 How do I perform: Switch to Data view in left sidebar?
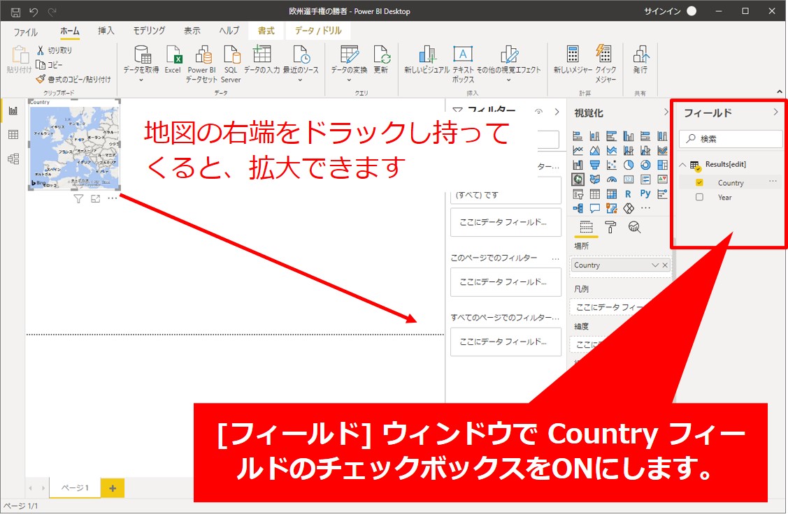[x=13, y=135]
